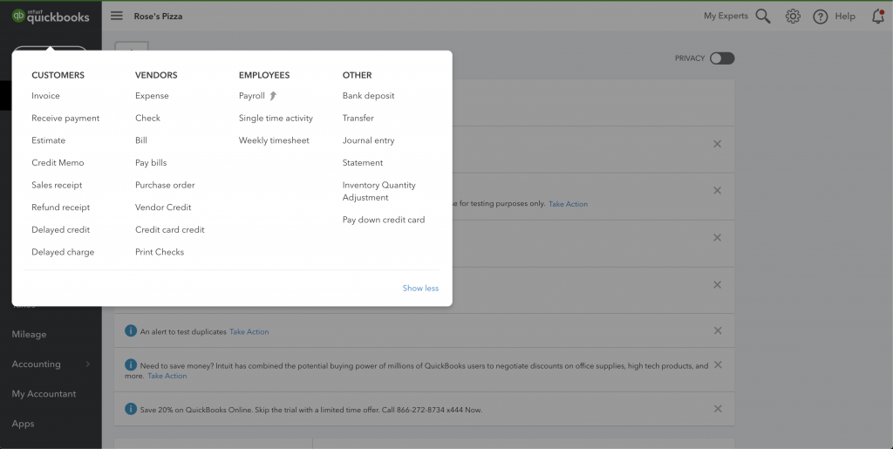The image size is (893, 449).
Task: Dismiss the testing purposes only alert
Action: 718,191
